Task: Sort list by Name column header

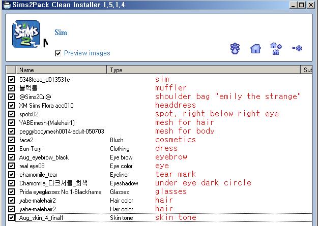Action: pyautogui.click(x=61, y=70)
